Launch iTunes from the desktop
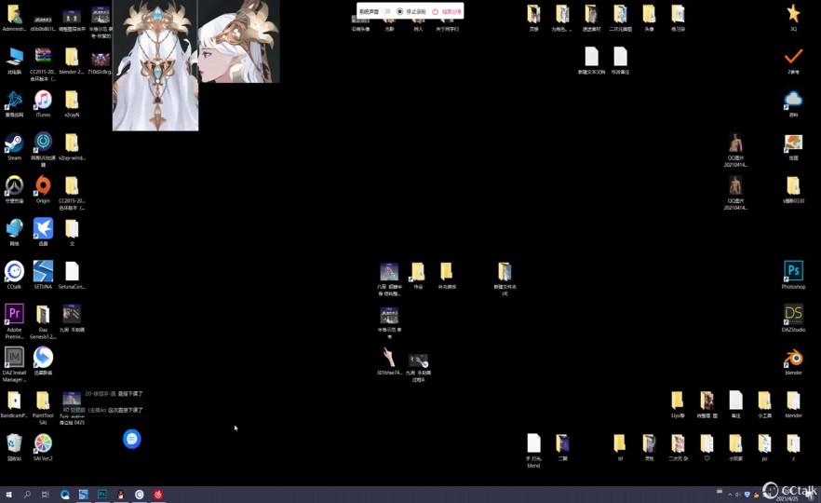 pos(43,103)
